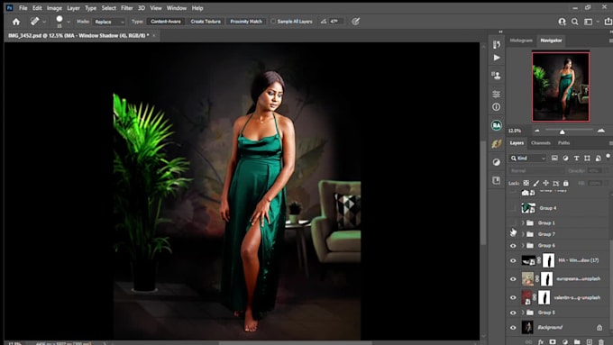
Task: Open the History panel icon
Action: point(497,44)
